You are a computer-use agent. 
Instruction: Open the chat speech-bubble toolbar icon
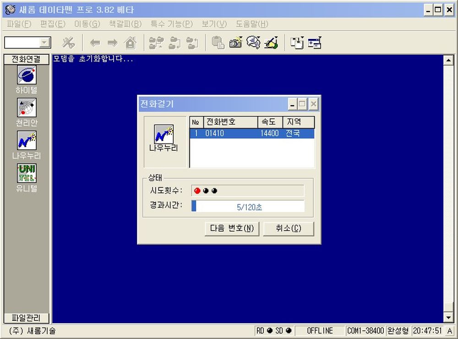(x=253, y=43)
